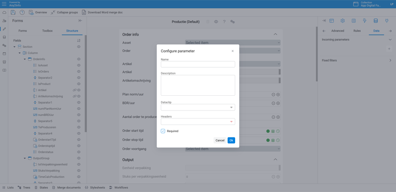Click the plug icon in right panel

386,21
